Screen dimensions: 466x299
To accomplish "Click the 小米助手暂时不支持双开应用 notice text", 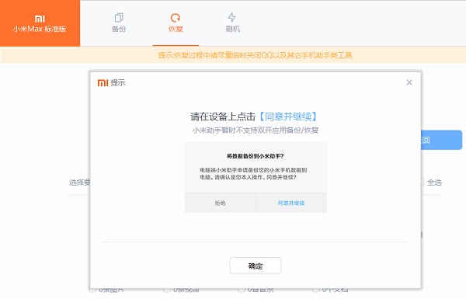I will click(x=256, y=130).
